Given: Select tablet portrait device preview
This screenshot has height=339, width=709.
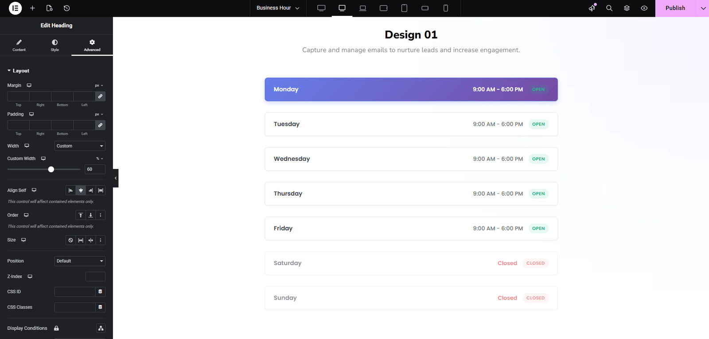Looking at the screenshot, I should 404,8.
